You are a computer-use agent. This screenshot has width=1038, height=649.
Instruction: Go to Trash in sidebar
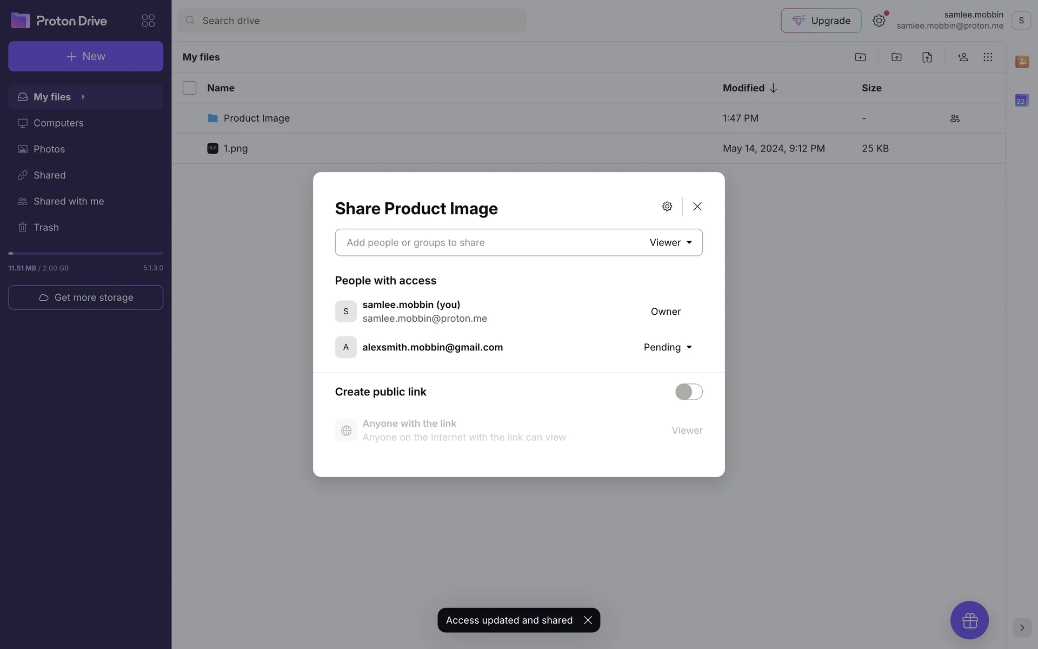(46, 227)
